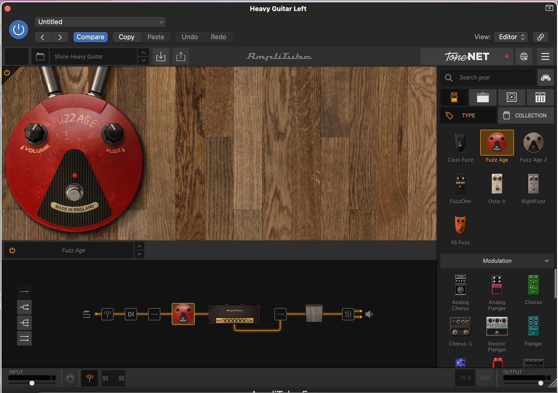Click the Copy button
The image size is (558, 393).
tap(127, 37)
